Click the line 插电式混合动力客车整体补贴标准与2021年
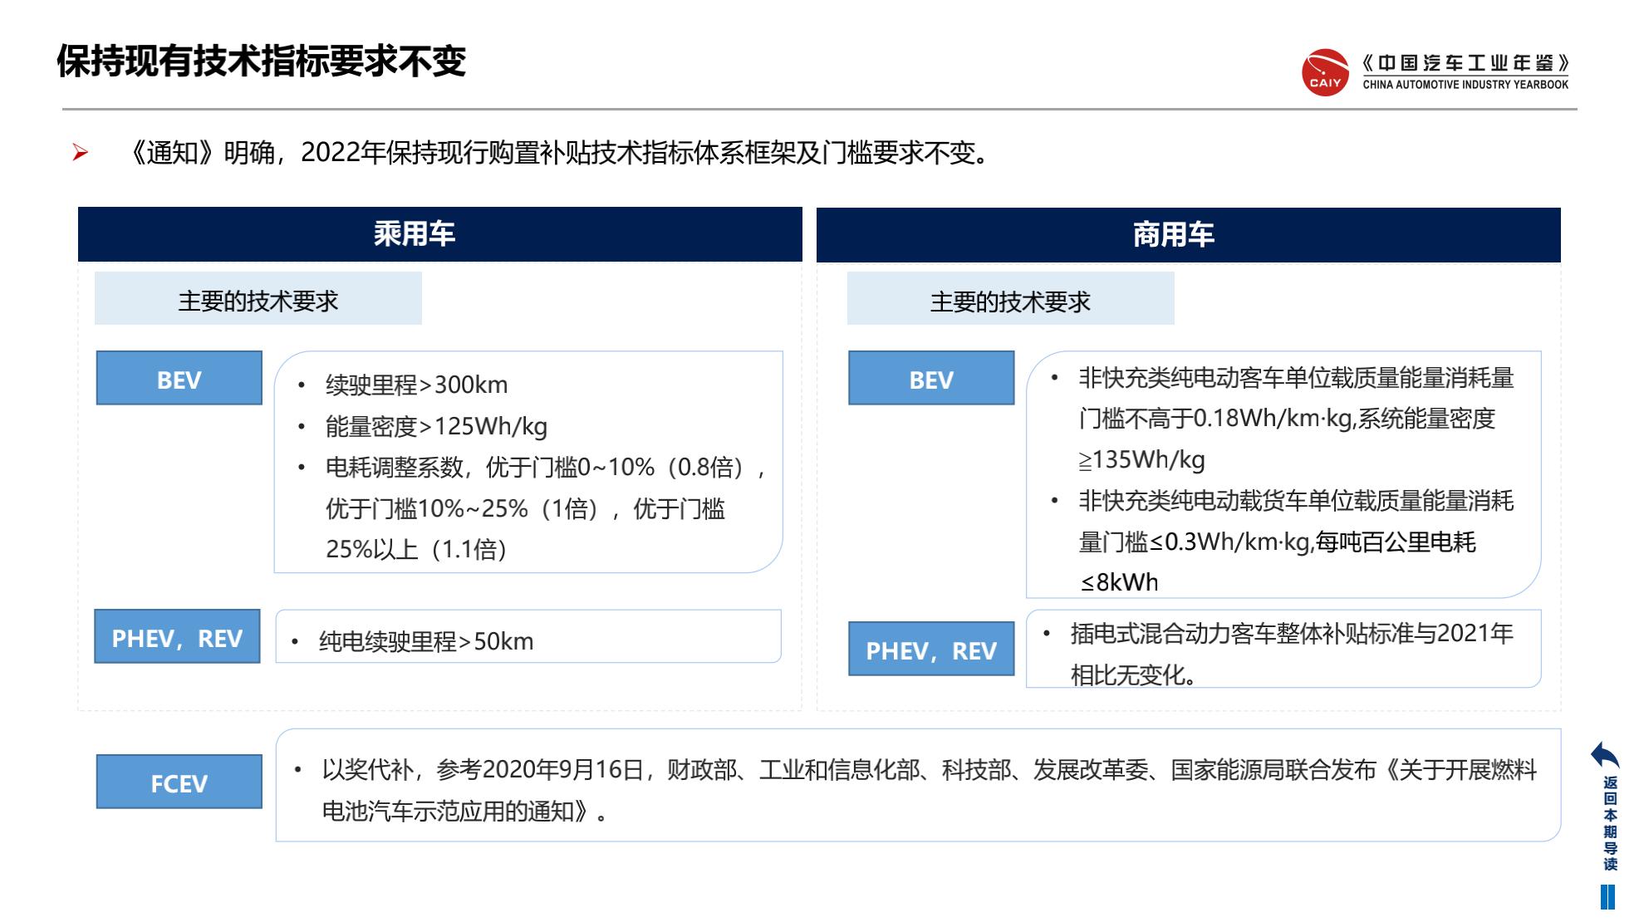Screen dimensions: 1639x922 [1292, 634]
